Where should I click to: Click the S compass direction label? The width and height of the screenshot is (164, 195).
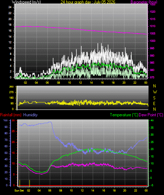154,98
